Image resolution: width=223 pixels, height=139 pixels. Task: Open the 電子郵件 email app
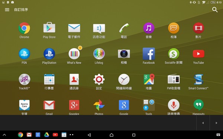click(x=74, y=28)
